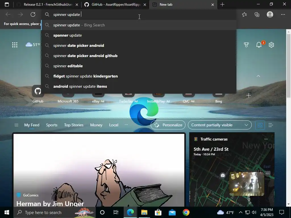Show hidden system tray icons
This screenshot has width=291, height=218.
(240, 212)
